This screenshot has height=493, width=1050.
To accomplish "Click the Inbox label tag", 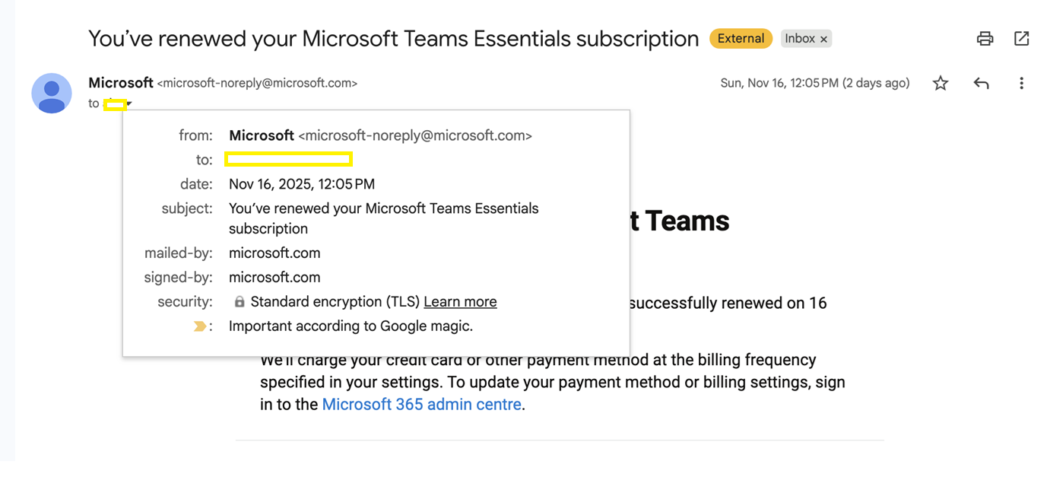I will click(800, 38).
